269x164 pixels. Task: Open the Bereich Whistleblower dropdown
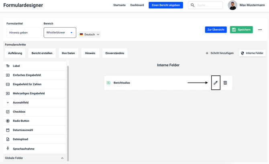point(60,32)
